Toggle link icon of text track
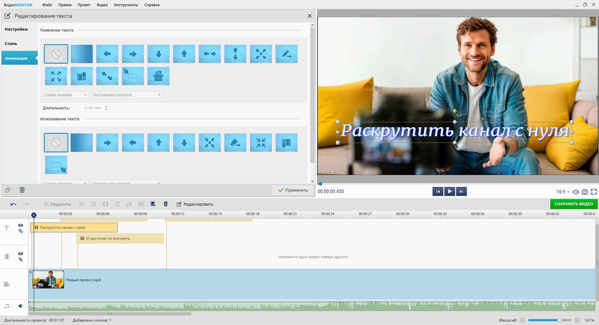599x325 pixels. coord(20,231)
